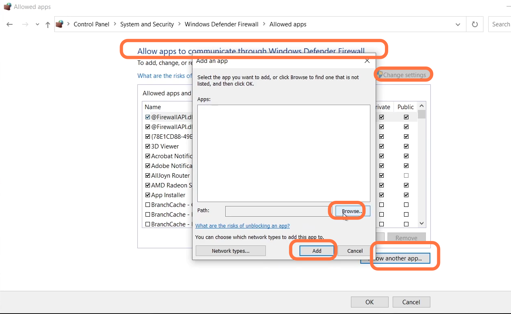Click Allow another app...
The height and width of the screenshot is (314, 511).
coord(396,258)
